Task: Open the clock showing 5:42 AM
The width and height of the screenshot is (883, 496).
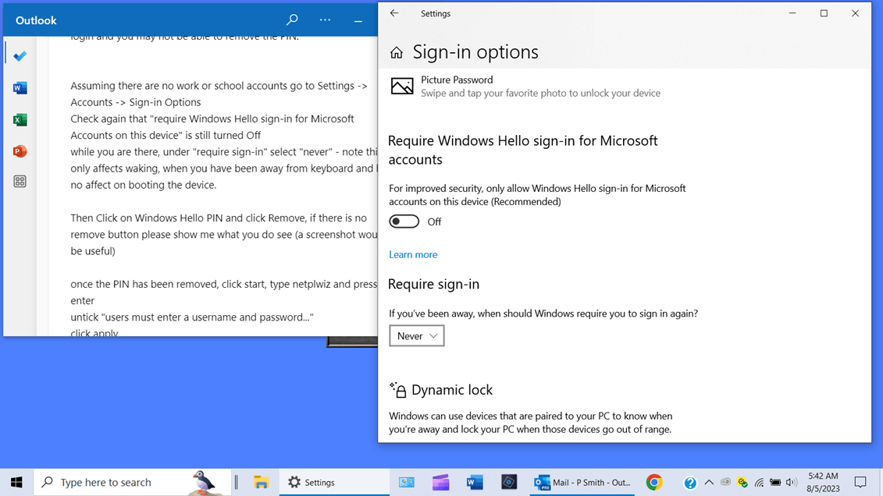Action: (x=824, y=483)
